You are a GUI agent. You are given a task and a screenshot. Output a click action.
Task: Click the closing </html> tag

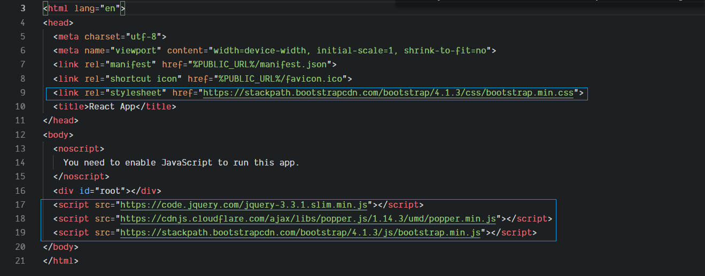point(61,261)
